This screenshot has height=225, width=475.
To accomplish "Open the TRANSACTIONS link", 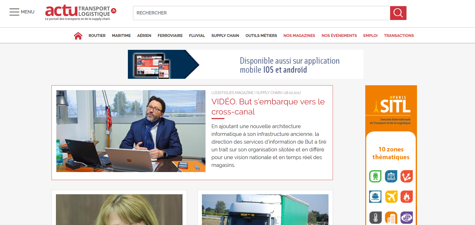I will coord(399,36).
